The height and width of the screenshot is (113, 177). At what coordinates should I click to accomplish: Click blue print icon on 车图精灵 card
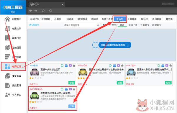[x=66, y=89]
